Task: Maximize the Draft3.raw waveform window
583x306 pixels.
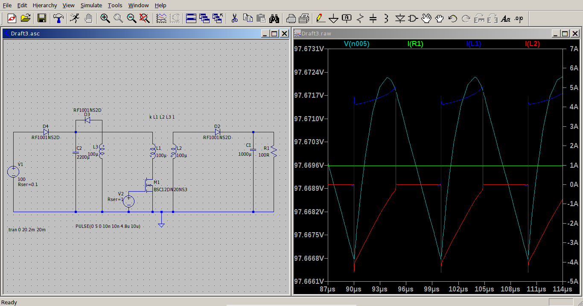Action: (x=565, y=34)
